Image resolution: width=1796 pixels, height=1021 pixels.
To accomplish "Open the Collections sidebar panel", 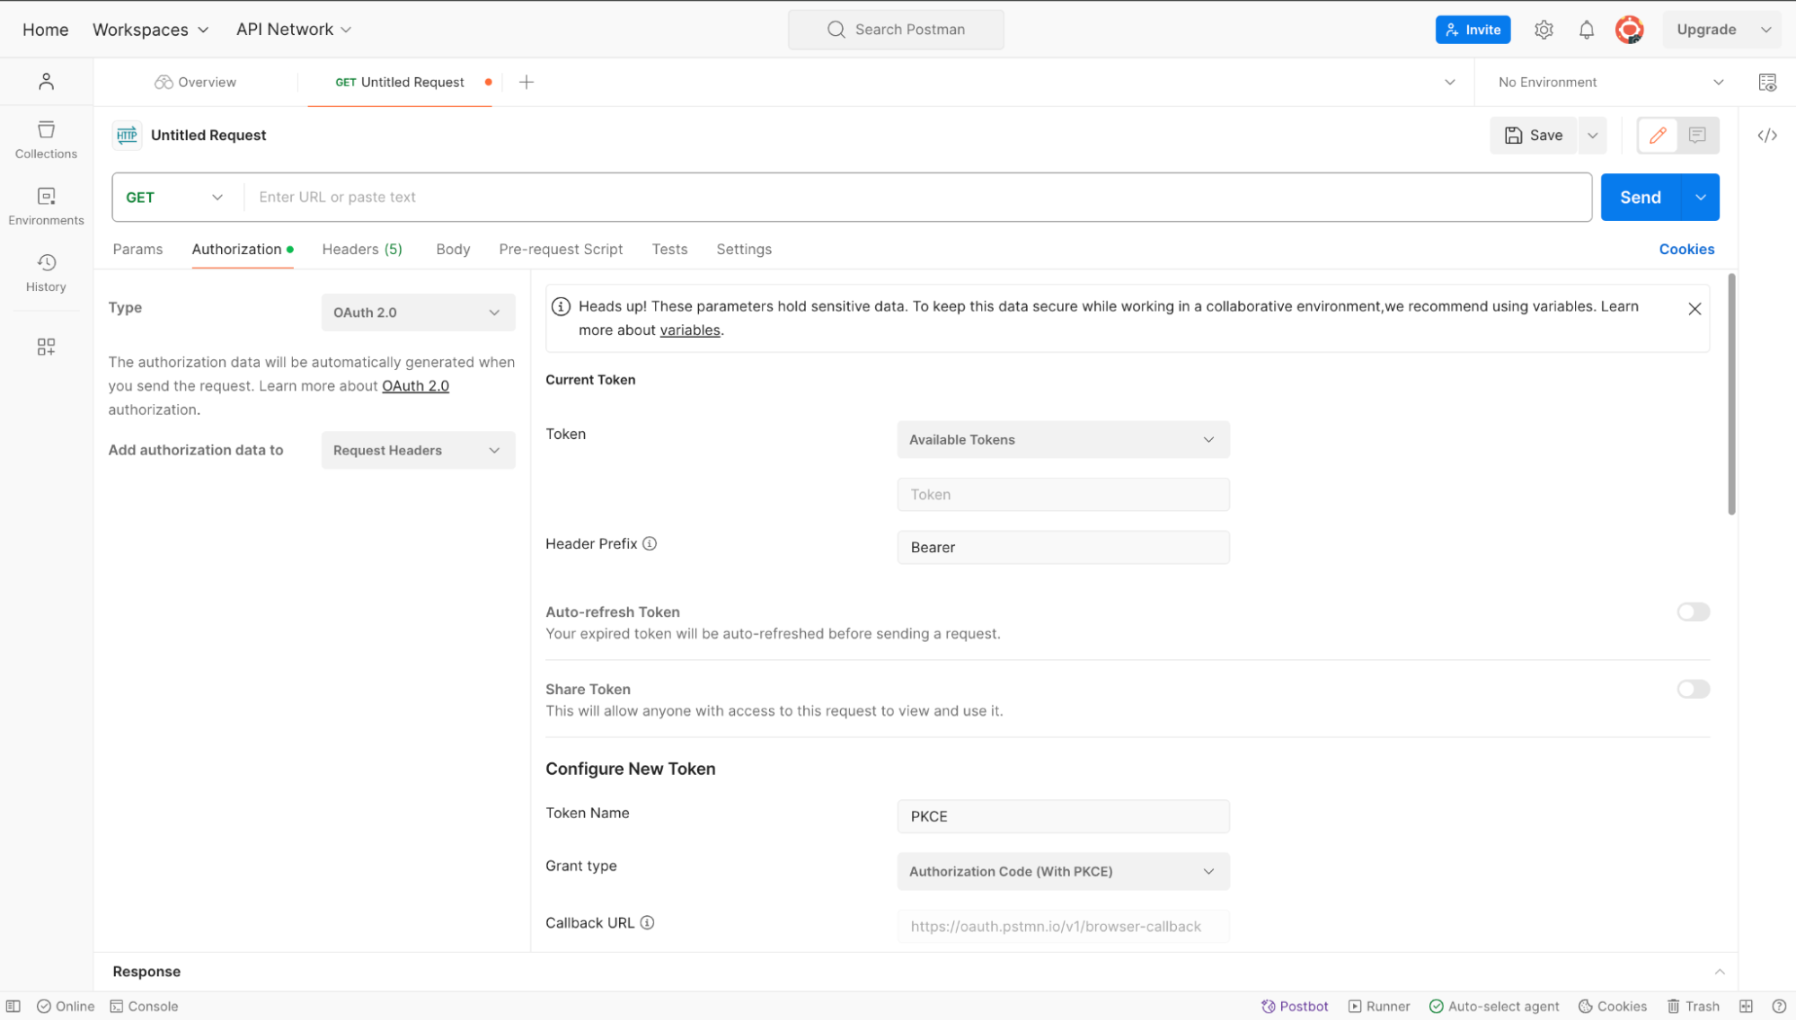I will [x=46, y=139].
